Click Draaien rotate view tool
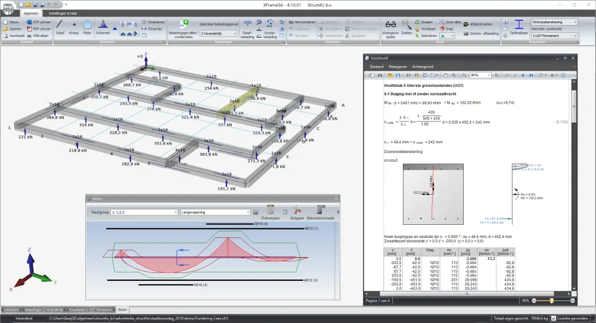This screenshot has width=596, height=323. pos(424,22)
